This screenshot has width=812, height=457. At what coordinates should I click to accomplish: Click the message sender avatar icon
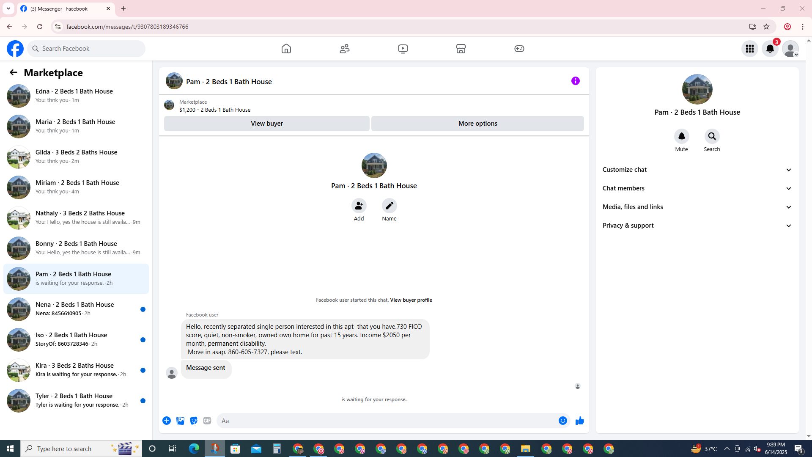pyautogui.click(x=172, y=373)
